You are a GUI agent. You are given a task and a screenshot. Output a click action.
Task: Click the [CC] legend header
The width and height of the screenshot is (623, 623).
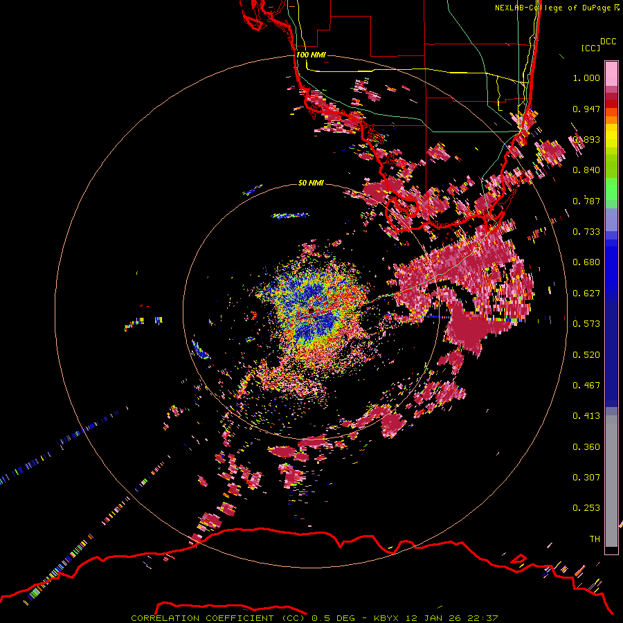(590, 48)
